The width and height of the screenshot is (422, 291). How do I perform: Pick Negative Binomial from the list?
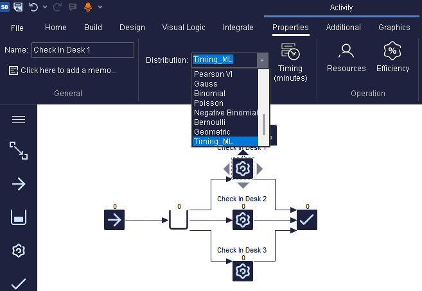(x=225, y=113)
